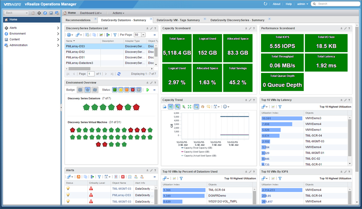Toggle the green Status filter in Environment Overview
Viewport: 362px width, 209px height.
[x=115, y=90]
